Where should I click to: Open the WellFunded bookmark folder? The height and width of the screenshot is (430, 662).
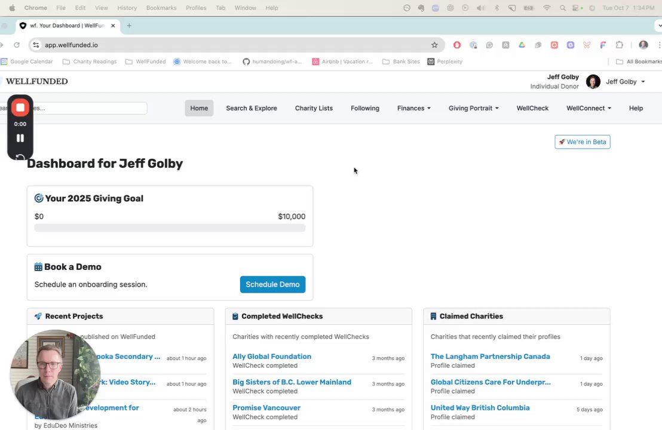tap(145, 62)
